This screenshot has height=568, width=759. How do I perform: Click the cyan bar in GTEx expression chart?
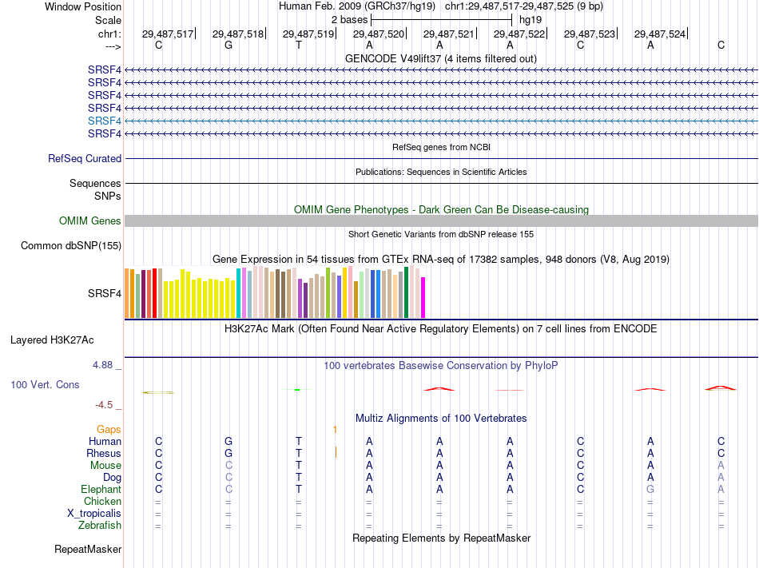click(239, 292)
